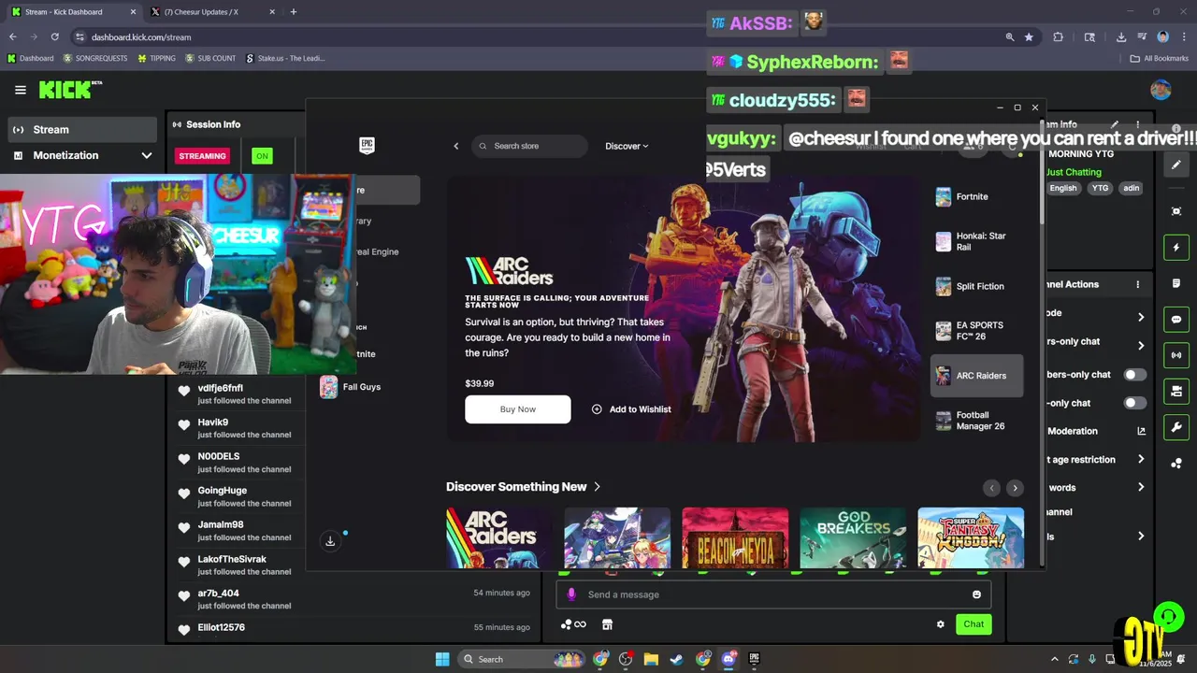The width and height of the screenshot is (1197, 673).
Task: Click the document icon in right toolbar
Action: click(1176, 283)
